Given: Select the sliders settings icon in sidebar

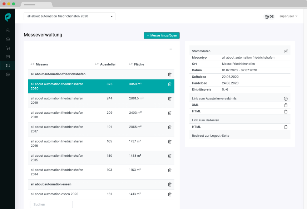Looking at the screenshot, I should coord(8,66).
